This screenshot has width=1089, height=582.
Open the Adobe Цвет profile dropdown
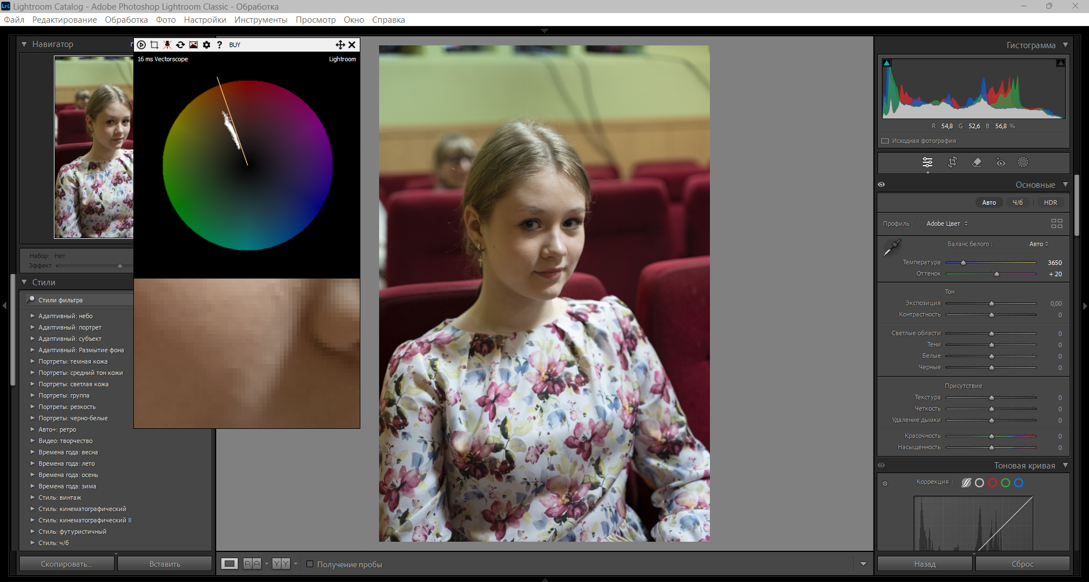(x=947, y=223)
